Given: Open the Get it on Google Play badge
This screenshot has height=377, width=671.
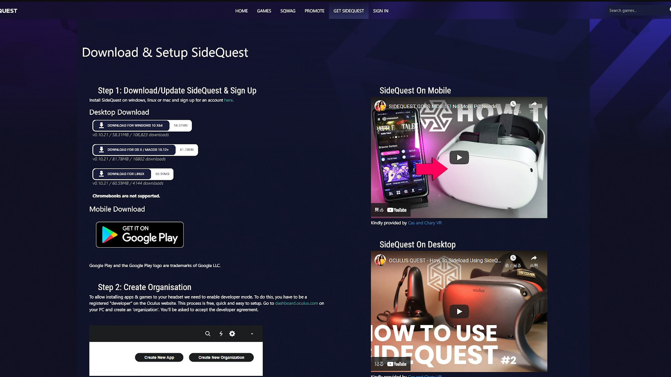Looking at the screenshot, I should [x=140, y=235].
